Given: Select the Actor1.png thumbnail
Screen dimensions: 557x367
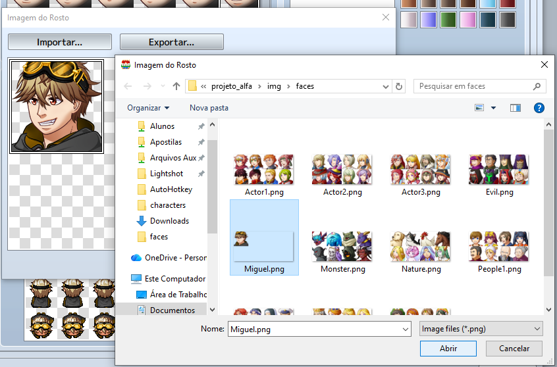Looking at the screenshot, I should [263, 169].
